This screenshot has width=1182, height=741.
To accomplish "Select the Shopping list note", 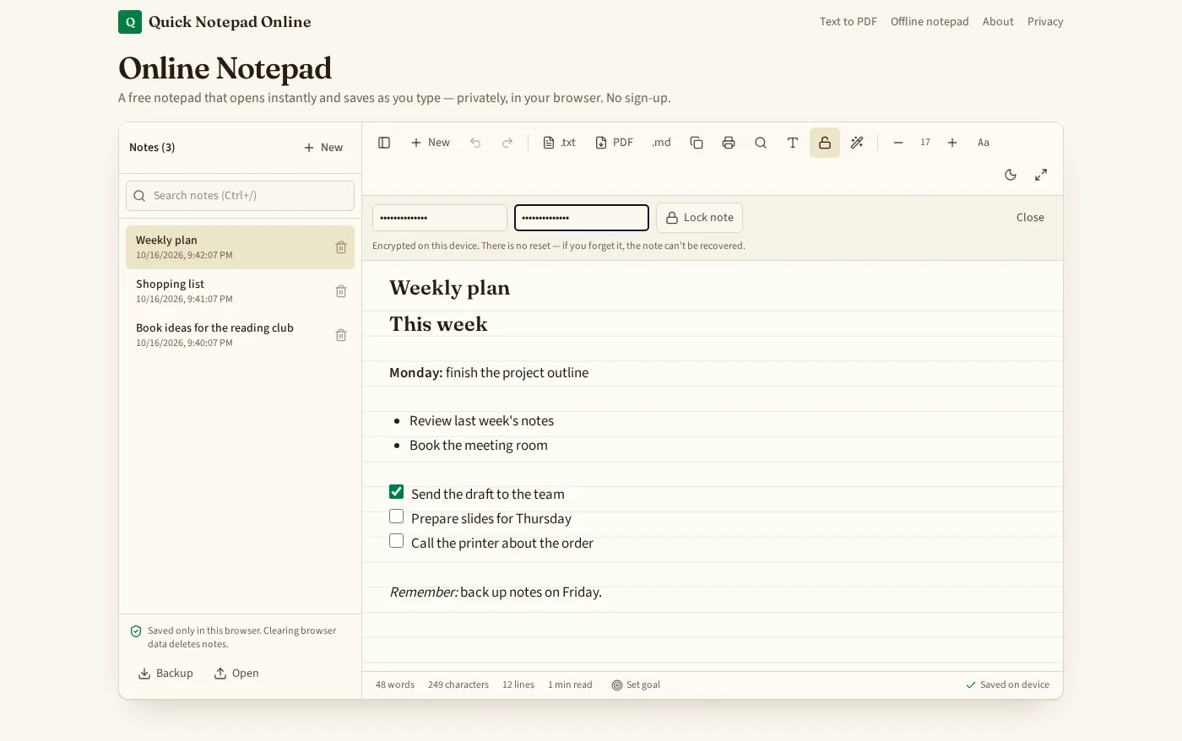I will [240, 291].
